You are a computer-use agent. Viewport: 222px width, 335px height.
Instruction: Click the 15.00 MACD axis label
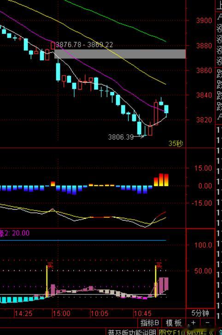[203, 168]
